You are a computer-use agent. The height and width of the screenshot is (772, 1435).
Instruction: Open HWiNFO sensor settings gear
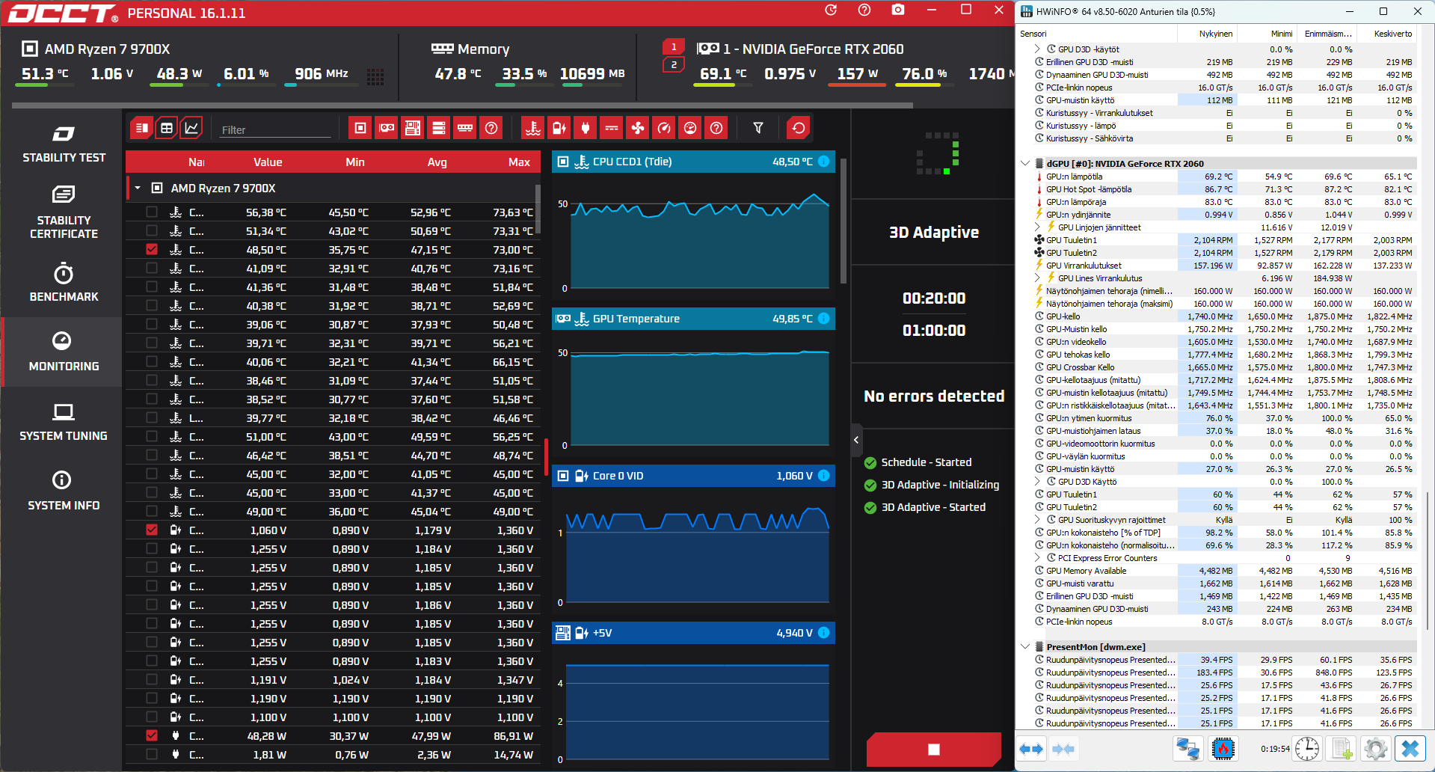click(x=1375, y=749)
